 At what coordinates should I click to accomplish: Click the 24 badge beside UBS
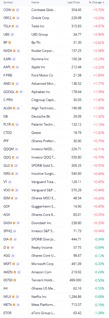pos(12,35)
